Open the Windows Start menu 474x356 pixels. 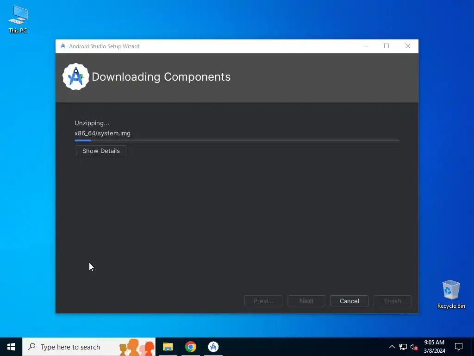[x=11, y=347]
